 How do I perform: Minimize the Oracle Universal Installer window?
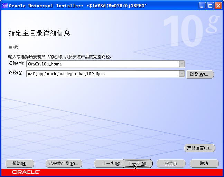tap(202, 6)
